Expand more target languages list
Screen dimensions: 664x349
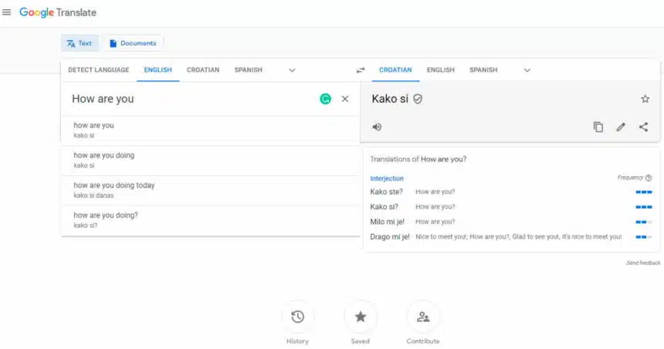[527, 70]
